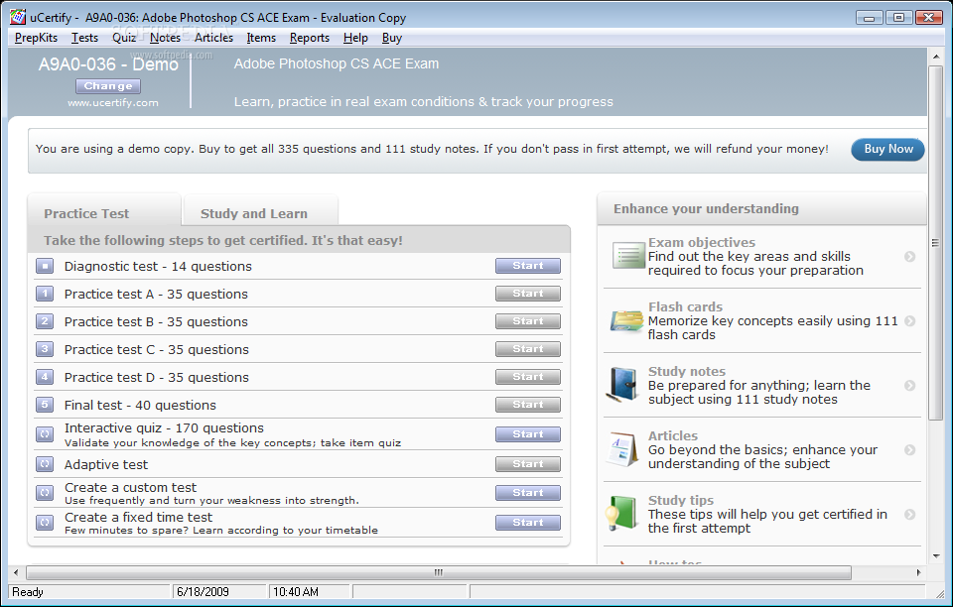
Task: Click the Interactive quiz row icon
Action: pos(45,434)
